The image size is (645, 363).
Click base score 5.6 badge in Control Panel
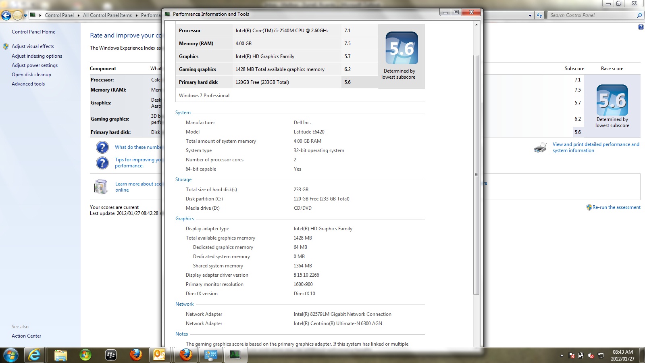click(x=612, y=100)
